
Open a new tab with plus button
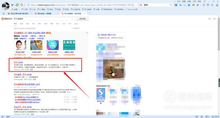90,13
